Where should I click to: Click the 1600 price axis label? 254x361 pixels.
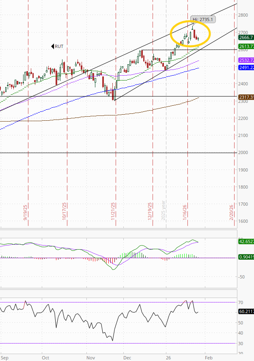[243, 221]
